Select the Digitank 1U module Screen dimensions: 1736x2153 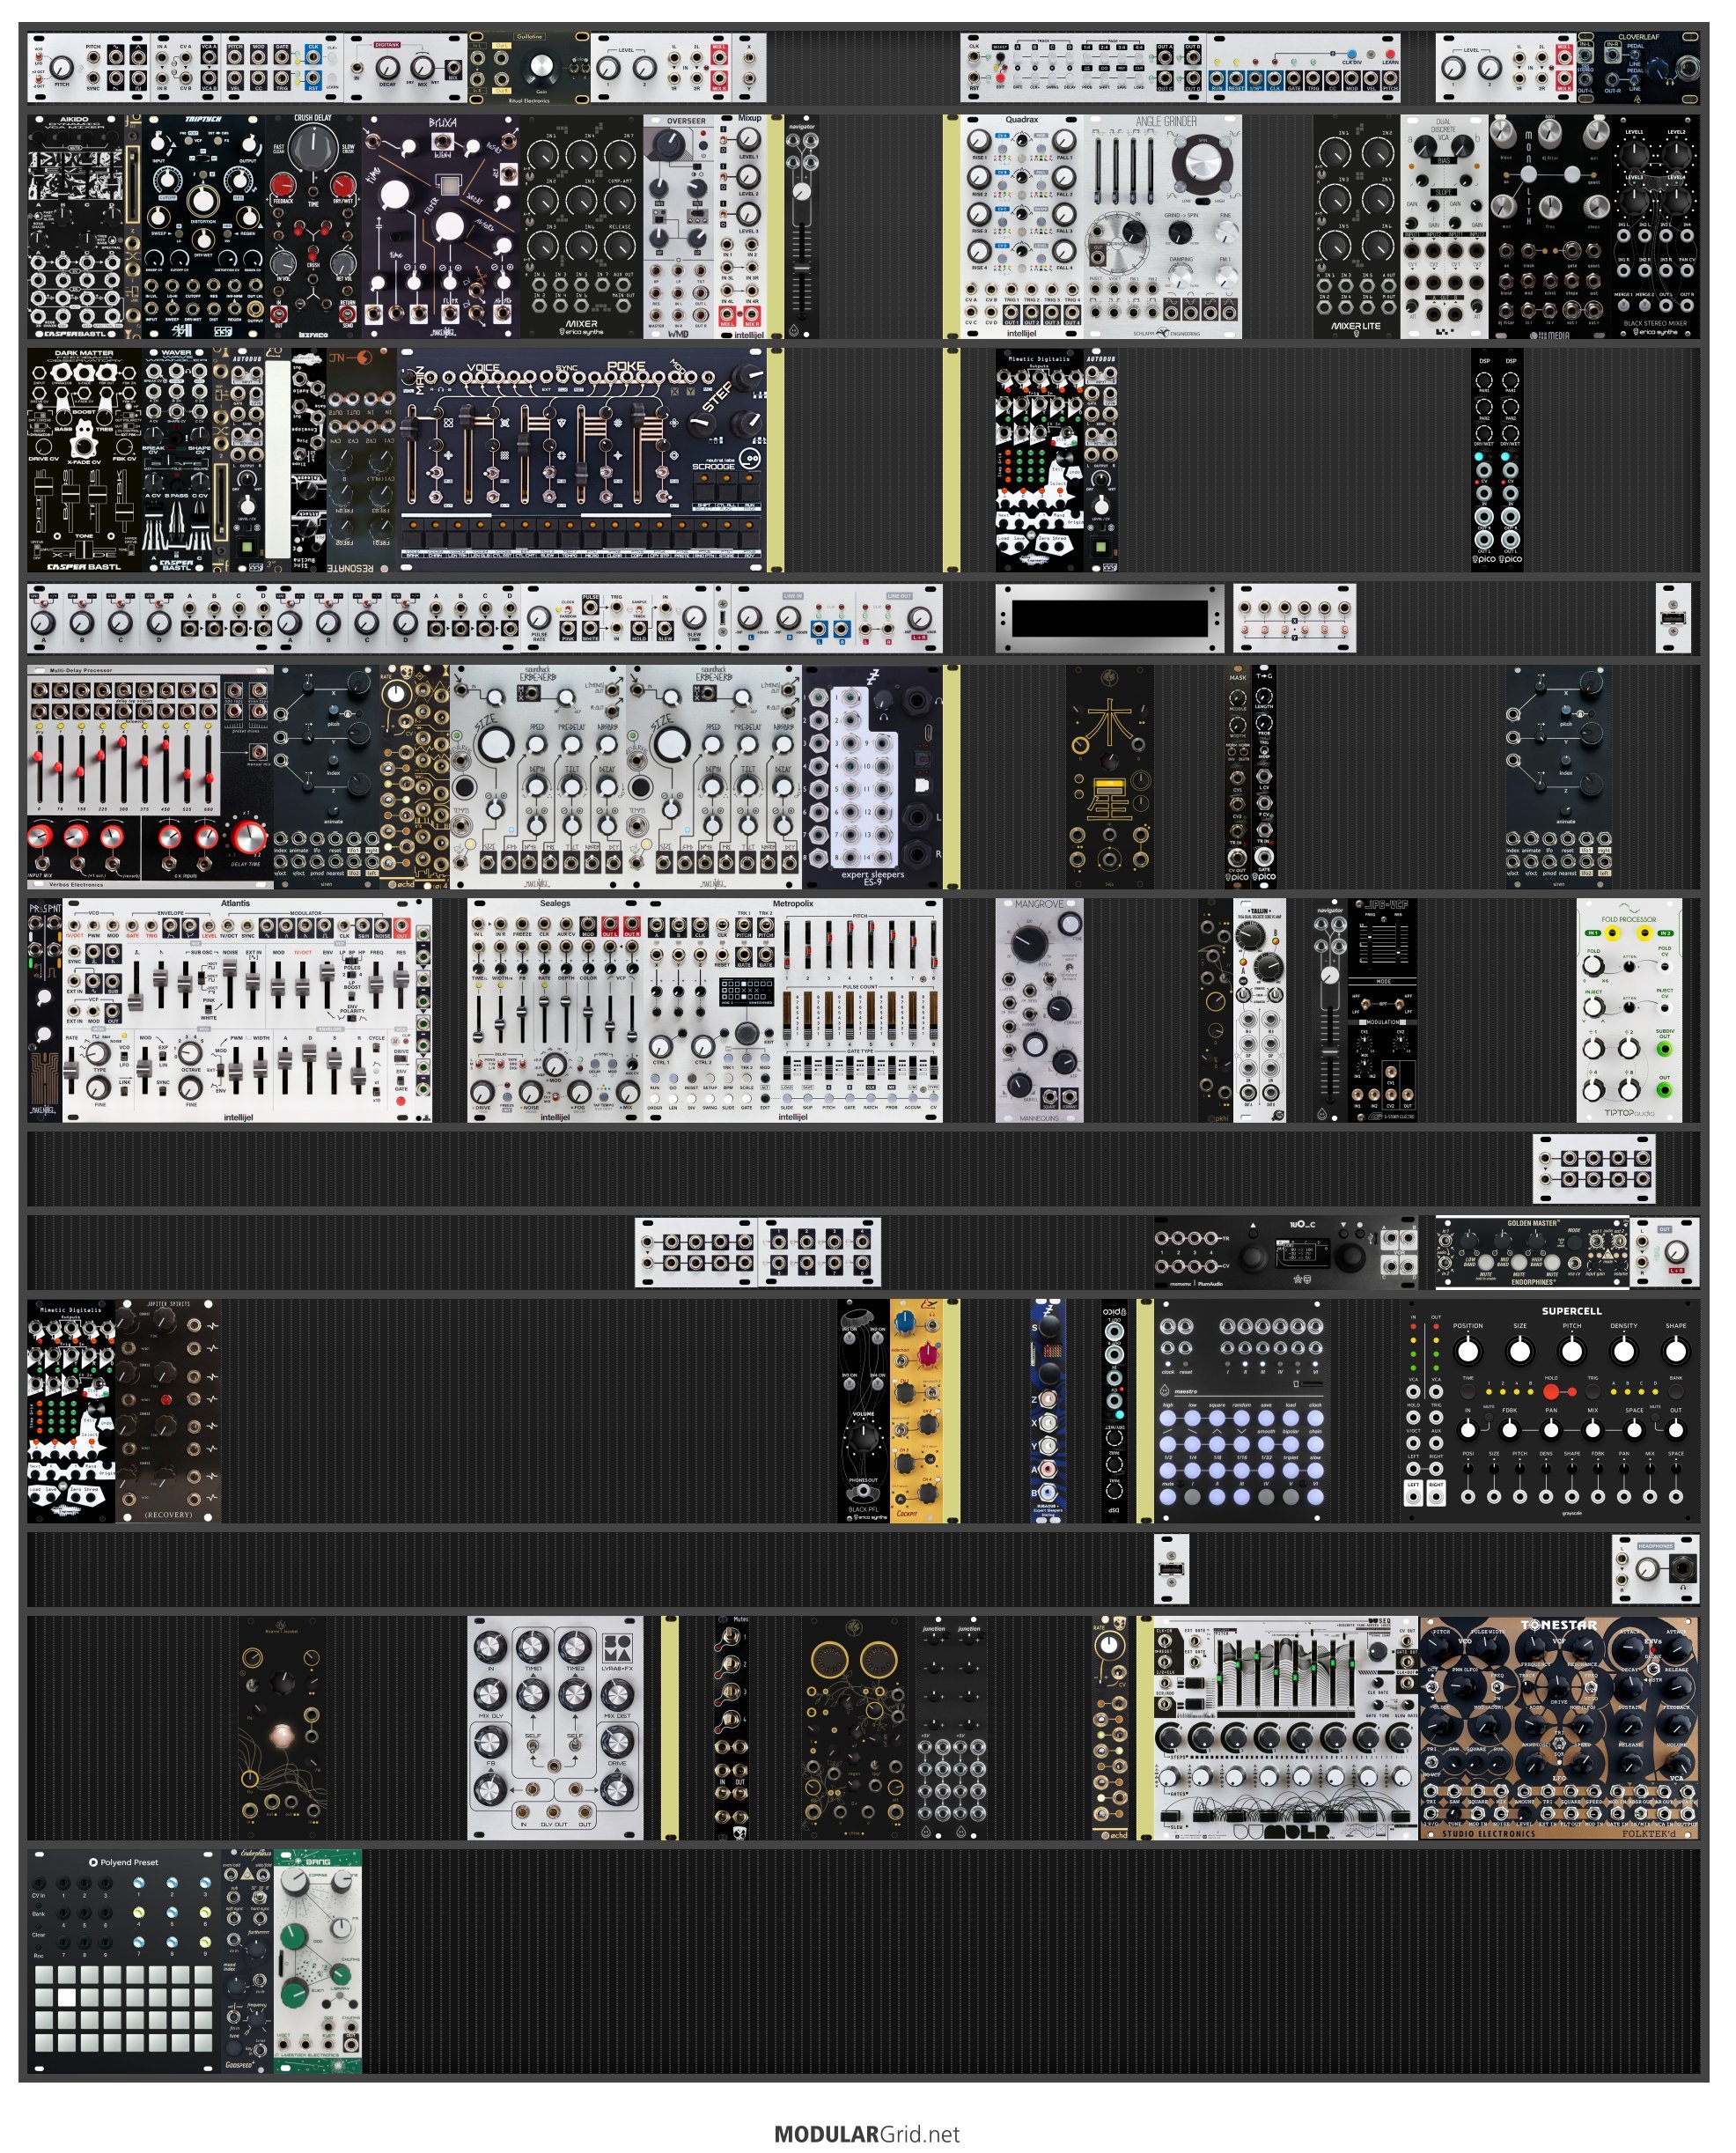coord(406,67)
